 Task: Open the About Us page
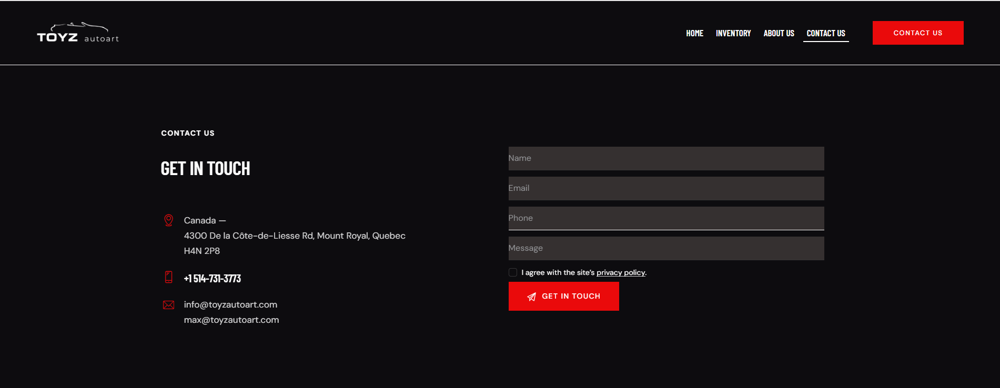point(779,33)
